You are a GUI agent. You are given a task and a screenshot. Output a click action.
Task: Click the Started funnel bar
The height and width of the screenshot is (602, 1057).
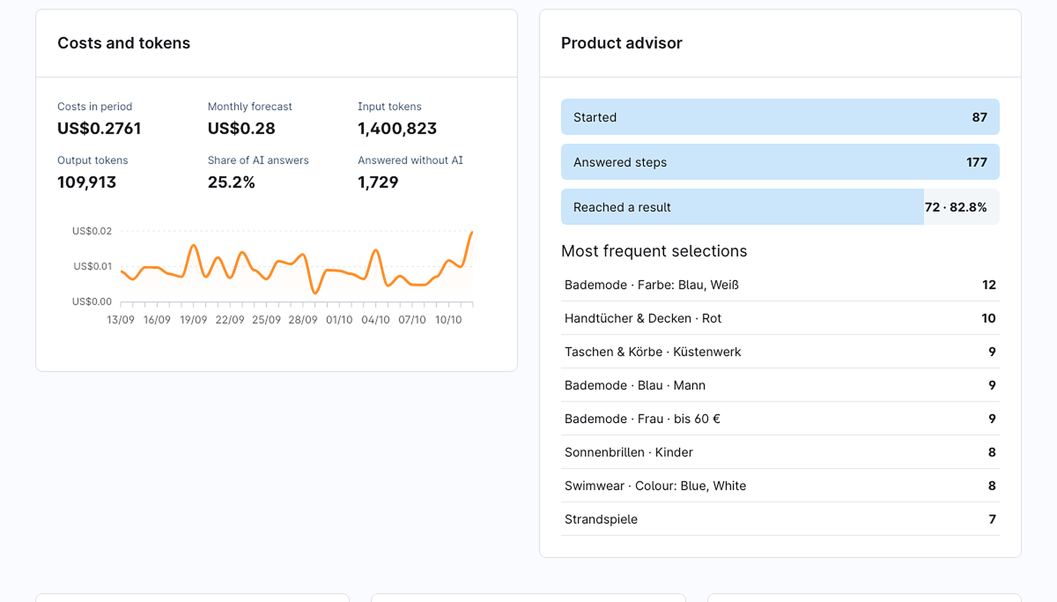pos(780,117)
